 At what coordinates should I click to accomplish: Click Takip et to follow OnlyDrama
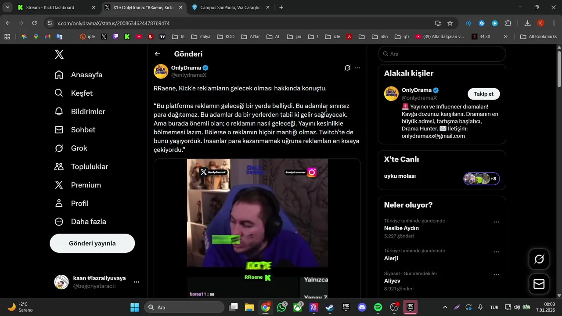tap(483, 94)
